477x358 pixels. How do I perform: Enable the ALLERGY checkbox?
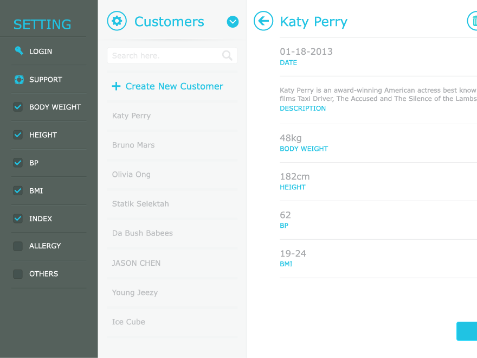tap(18, 246)
